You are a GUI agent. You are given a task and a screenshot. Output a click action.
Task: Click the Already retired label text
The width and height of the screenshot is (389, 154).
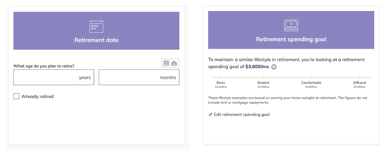[x=38, y=96]
